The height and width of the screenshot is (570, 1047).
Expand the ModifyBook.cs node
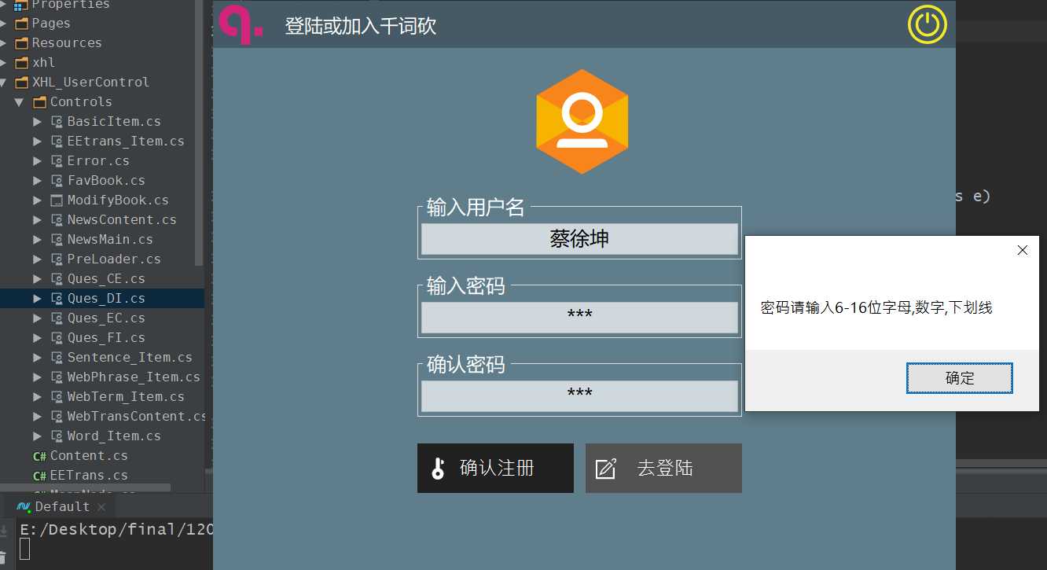coord(37,200)
